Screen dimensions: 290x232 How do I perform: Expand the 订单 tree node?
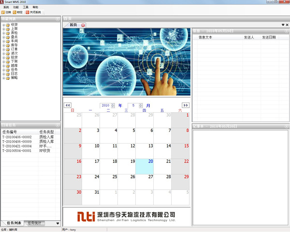coord(3,49)
